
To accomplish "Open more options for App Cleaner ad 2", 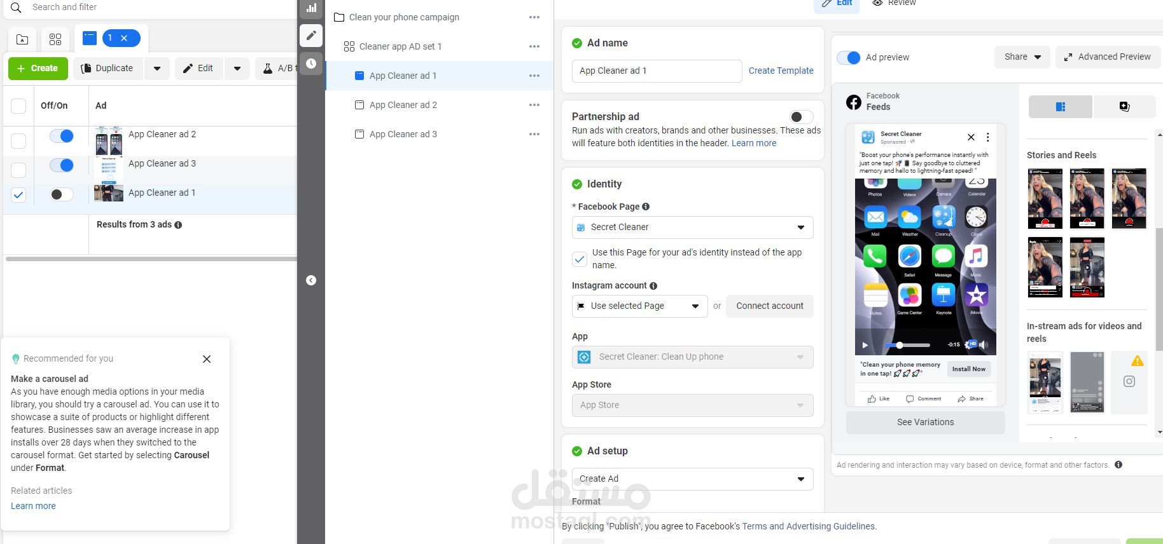I will click(x=534, y=105).
